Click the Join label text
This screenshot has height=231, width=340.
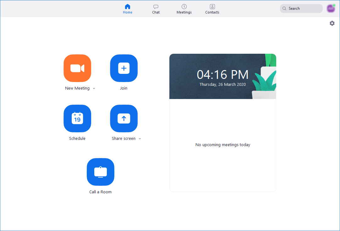123,88
